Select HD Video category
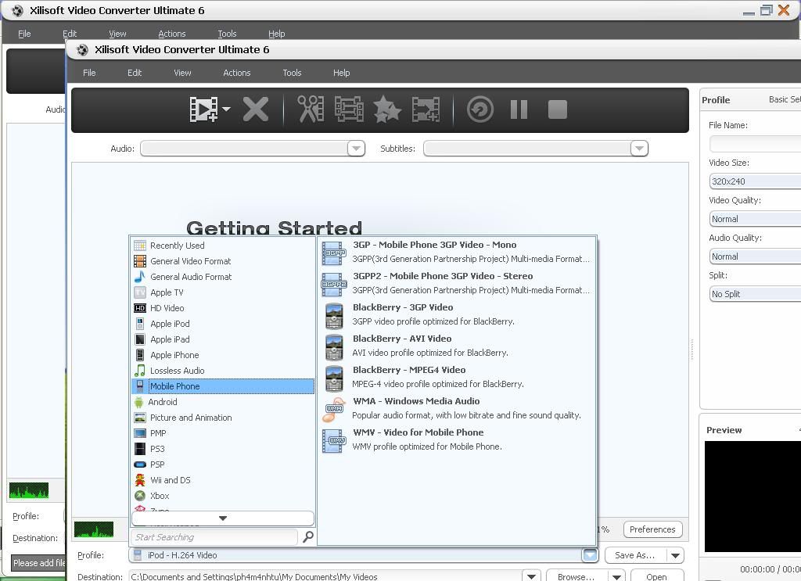 click(x=223, y=308)
